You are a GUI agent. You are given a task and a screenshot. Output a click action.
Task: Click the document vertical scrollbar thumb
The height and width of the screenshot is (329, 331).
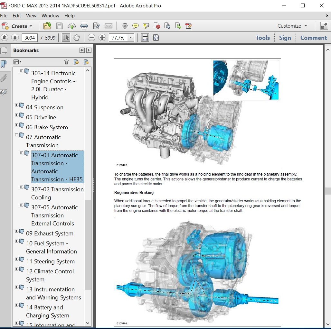point(328,191)
